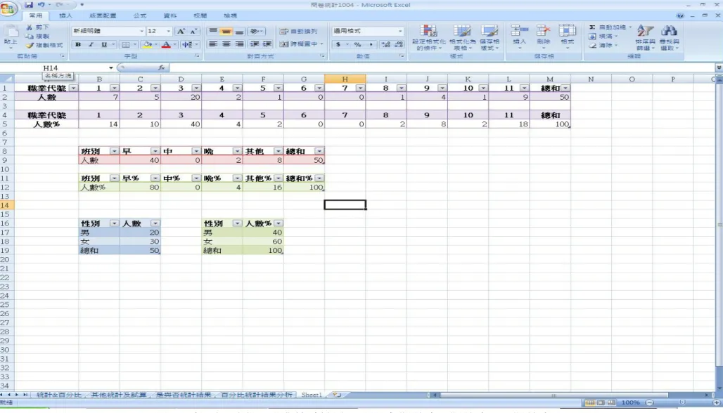Open filter dropdown on 班別 in row 8
This screenshot has width=723, height=413.
[x=114, y=151]
